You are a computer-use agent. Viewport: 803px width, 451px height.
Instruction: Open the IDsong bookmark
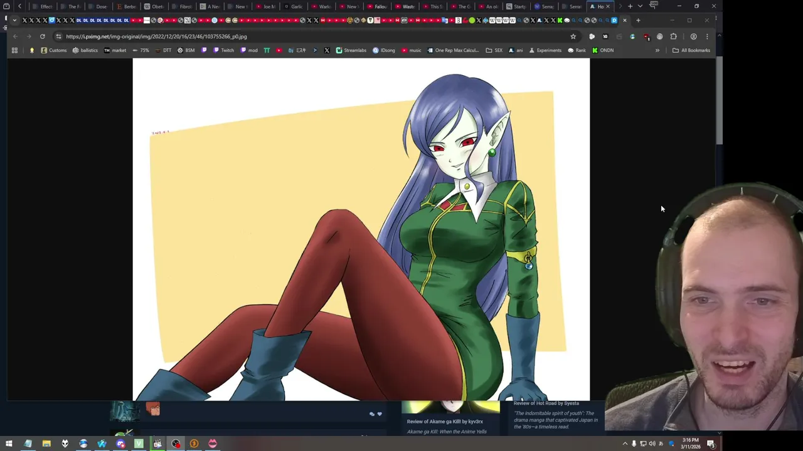click(384, 50)
